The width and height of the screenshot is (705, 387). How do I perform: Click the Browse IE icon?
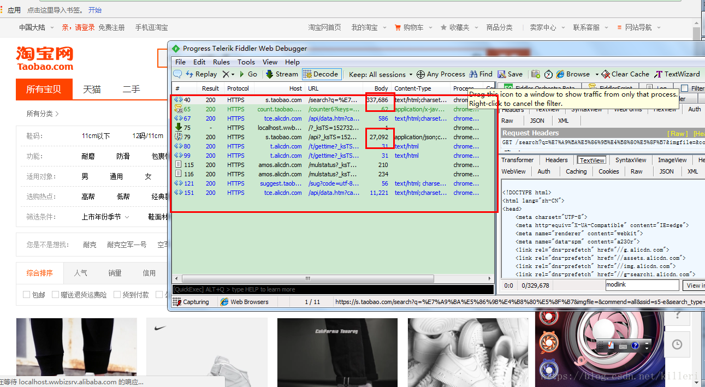click(x=561, y=74)
